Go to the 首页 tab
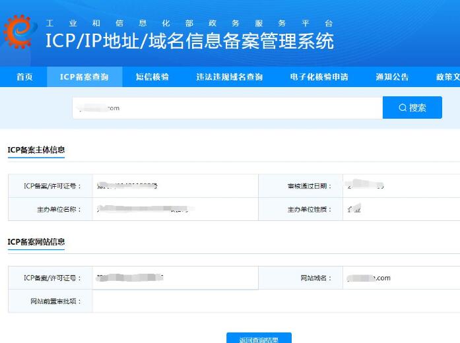460x343 pixels. point(24,77)
